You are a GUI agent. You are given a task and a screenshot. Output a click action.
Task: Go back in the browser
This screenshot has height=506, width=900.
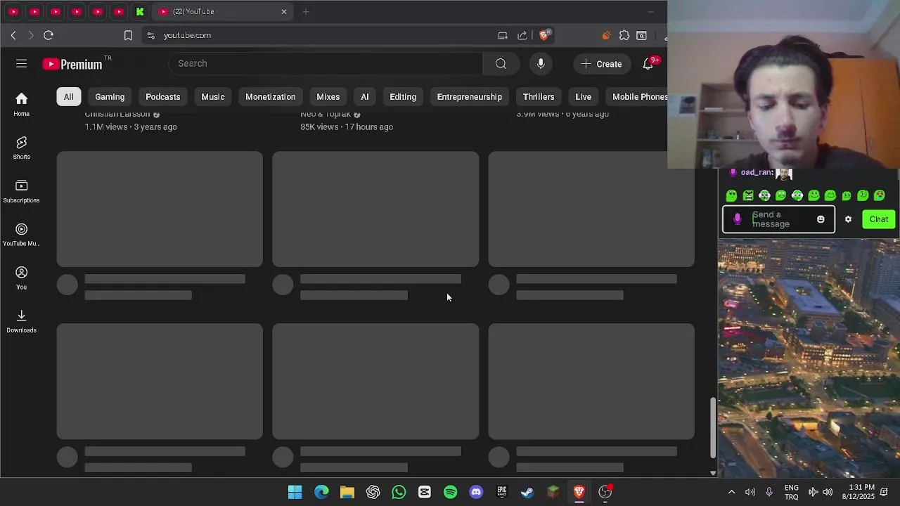[13, 35]
